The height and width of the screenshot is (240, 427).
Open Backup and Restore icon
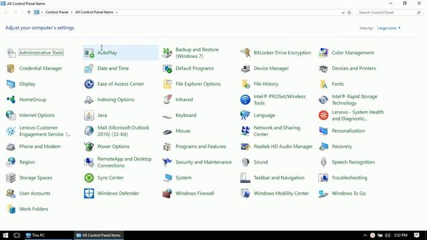tap(167, 53)
